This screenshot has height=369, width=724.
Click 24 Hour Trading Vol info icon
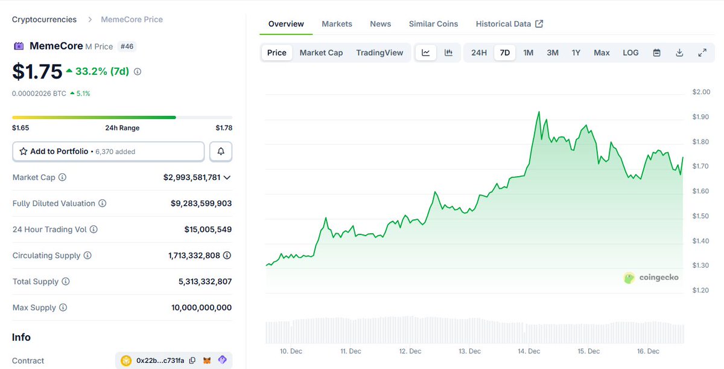94,229
